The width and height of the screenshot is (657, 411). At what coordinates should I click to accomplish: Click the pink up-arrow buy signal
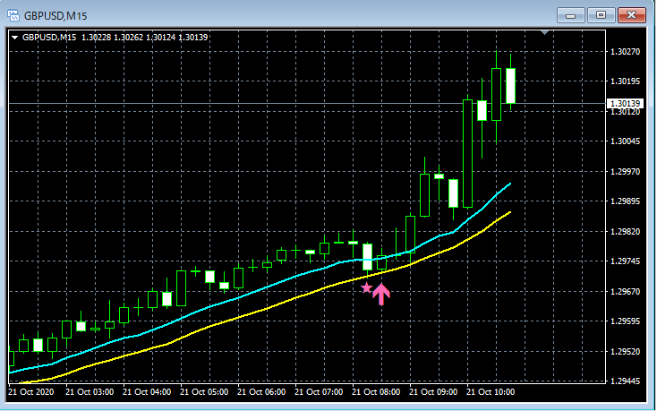coord(381,294)
